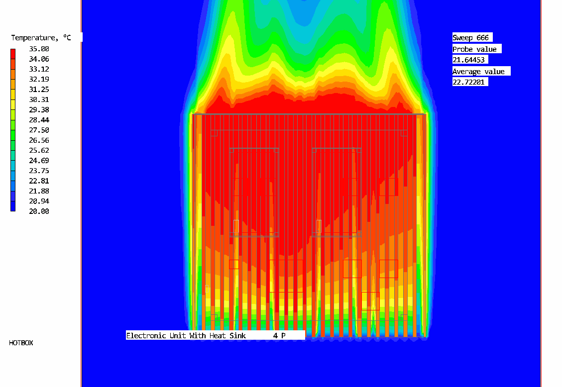Click the Temperature, °C legend title
Image resolution: width=562 pixels, height=387 pixels.
pyautogui.click(x=41, y=38)
